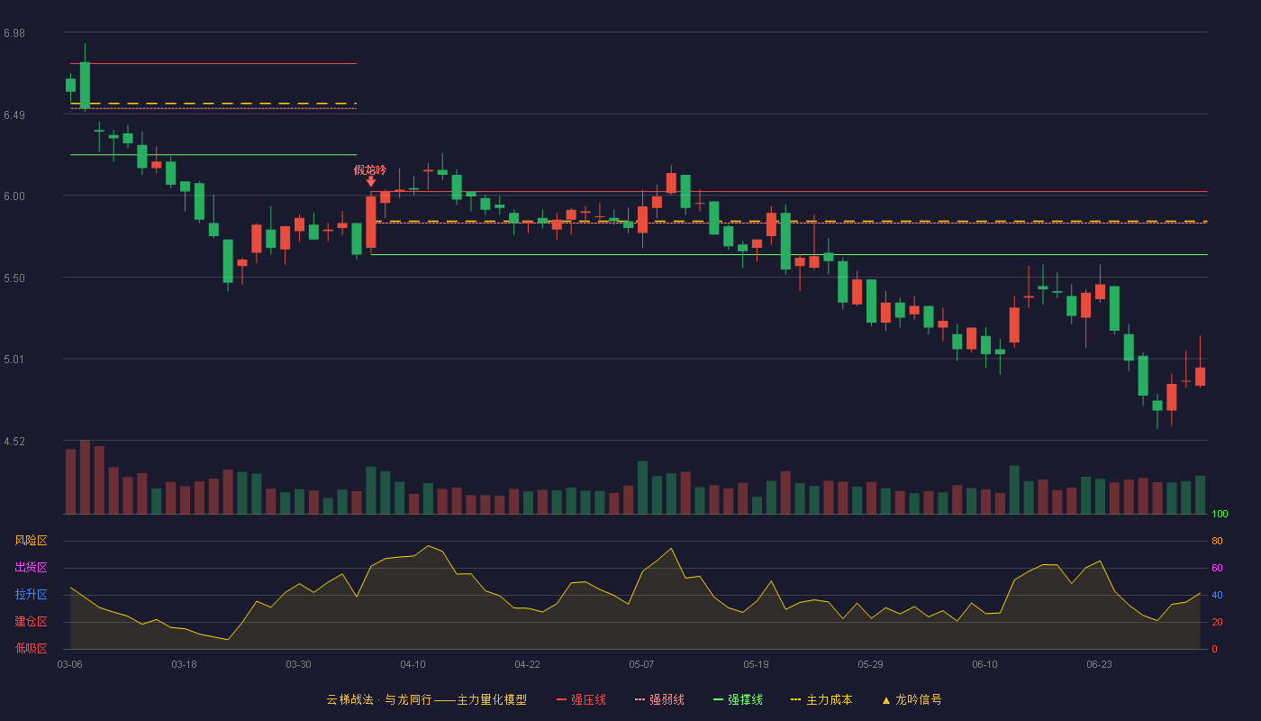1261x721 pixels.
Task: Click the red 20 indicator scale value
Action: point(1217,622)
